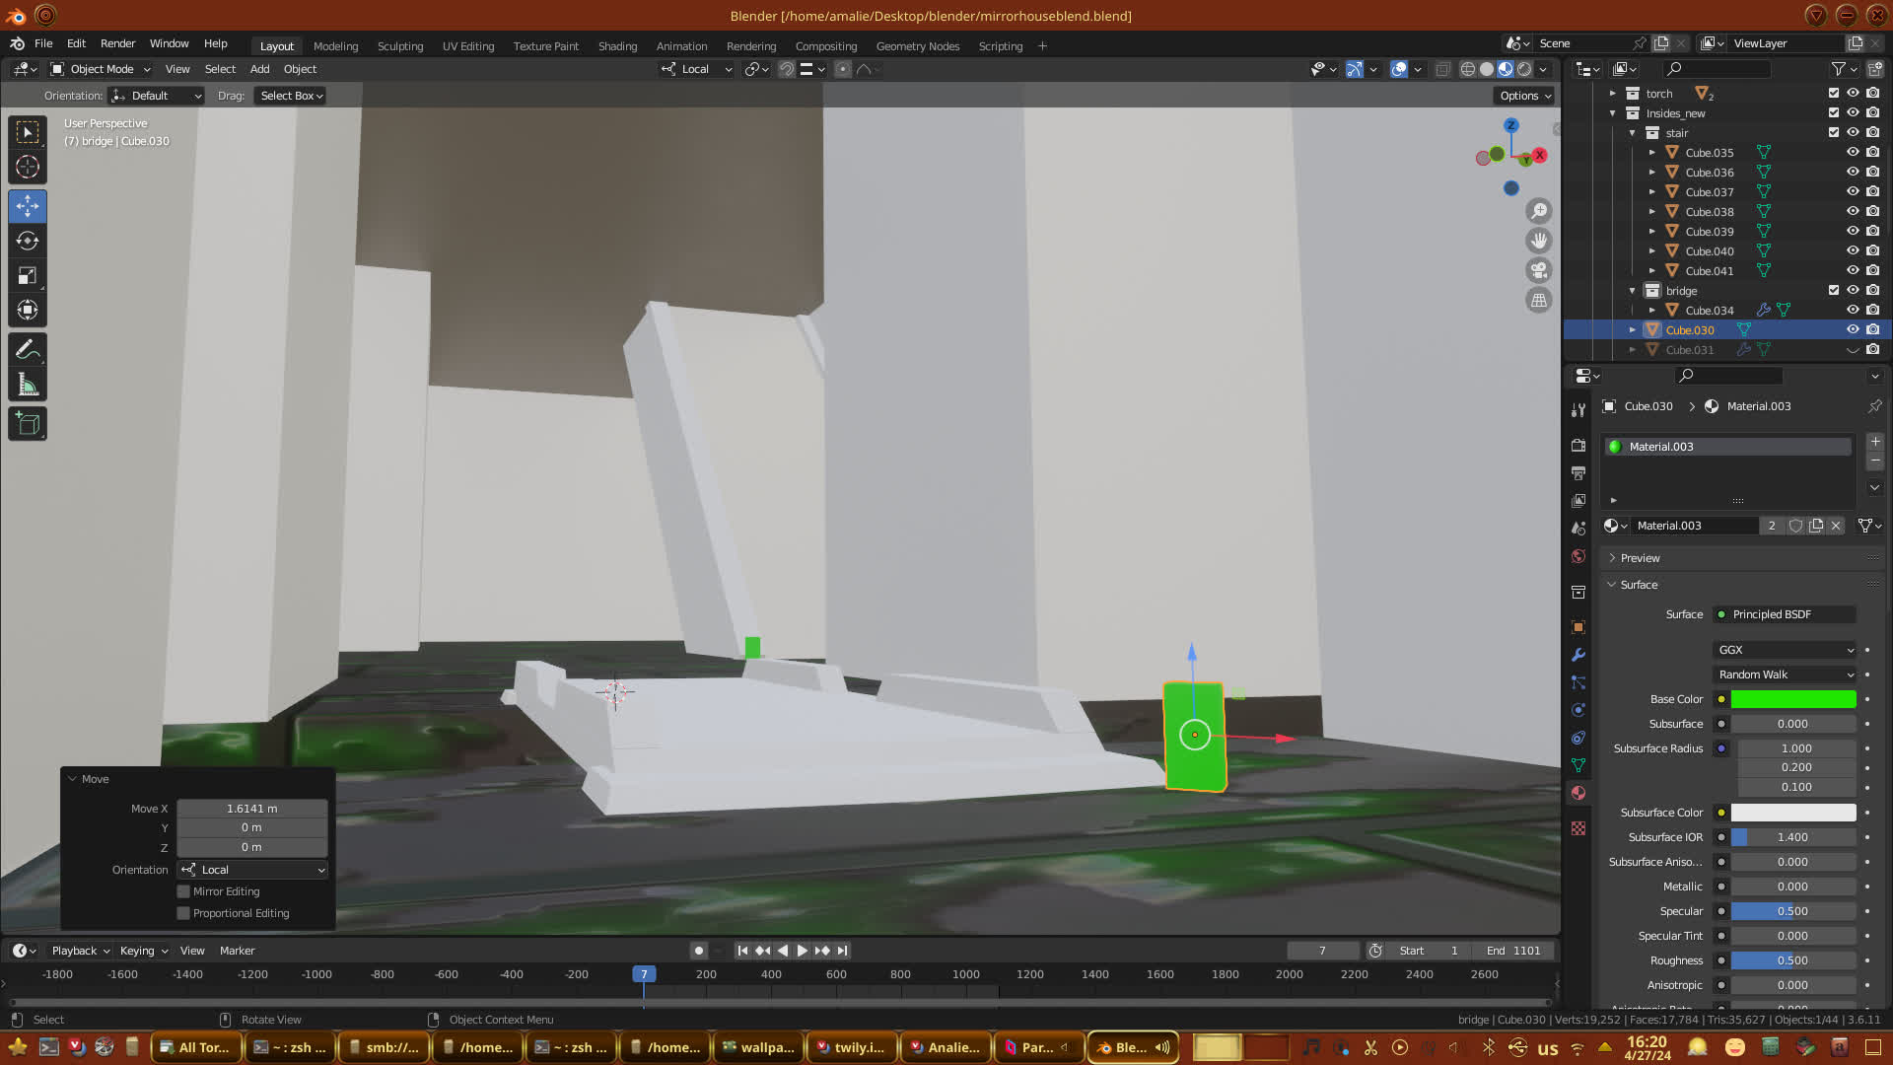Hide Cube.035 with eye icon
This screenshot has height=1065, width=1893.
(1853, 152)
